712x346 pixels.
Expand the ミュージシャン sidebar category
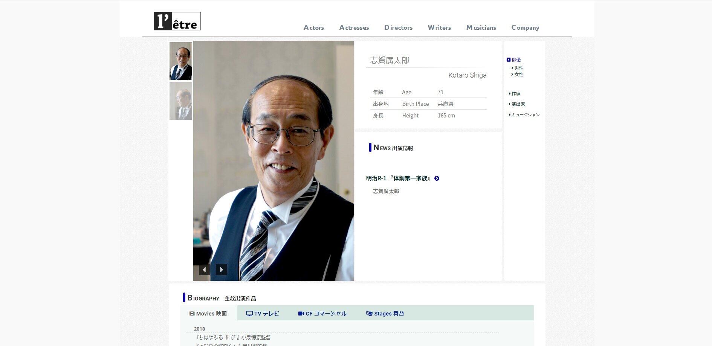tap(525, 115)
